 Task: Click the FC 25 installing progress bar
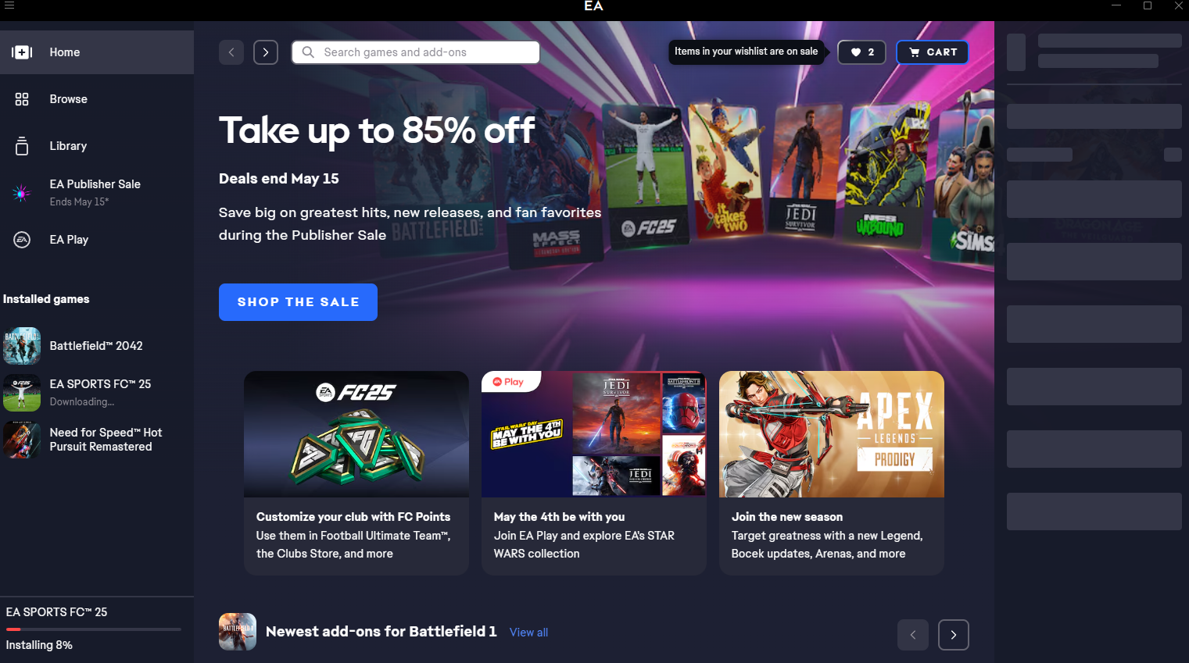click(94, 629)
